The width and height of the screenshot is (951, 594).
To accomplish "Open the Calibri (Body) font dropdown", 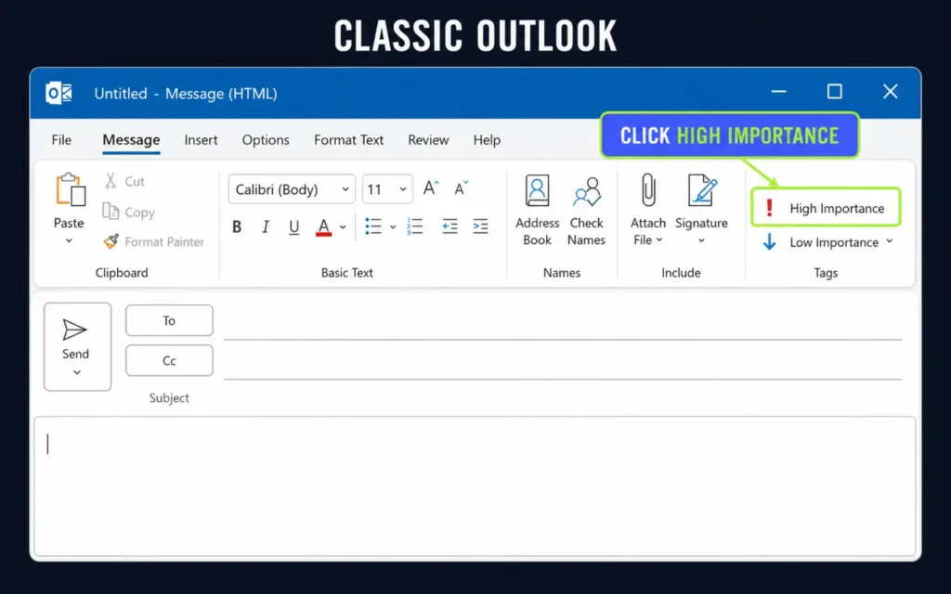I will (292, 189).
